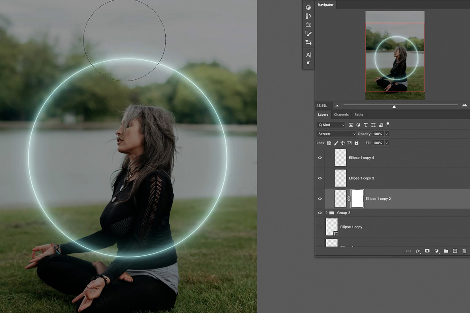Open the Adjustments panel icon

point(308,7)
